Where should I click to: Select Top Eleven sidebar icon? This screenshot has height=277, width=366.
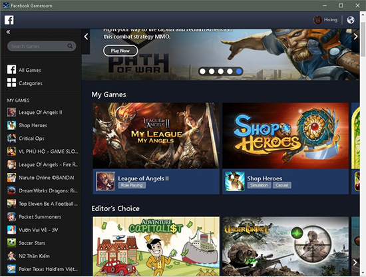tap(11, 204)
